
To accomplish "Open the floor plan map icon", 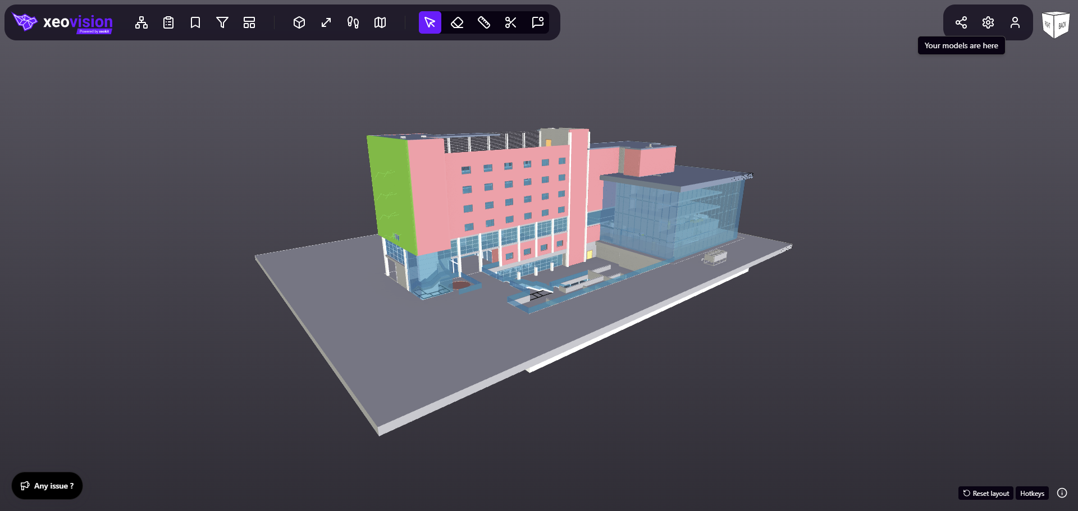I will point(380,22).
